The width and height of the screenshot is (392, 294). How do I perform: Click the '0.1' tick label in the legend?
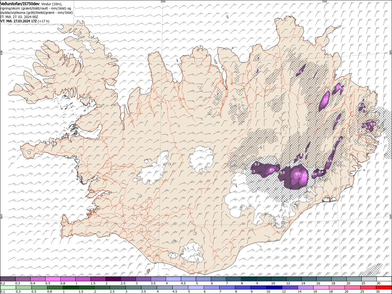click(x=2, y=292)
